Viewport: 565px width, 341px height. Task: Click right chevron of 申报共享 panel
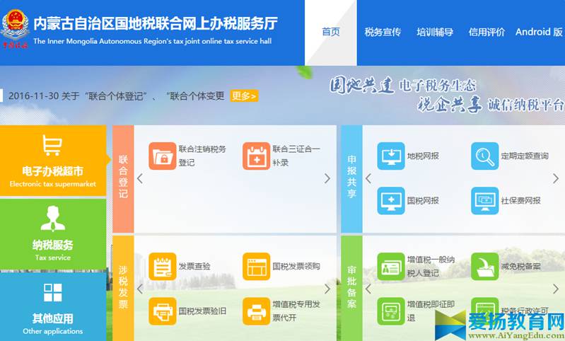(x=556, y=178)
